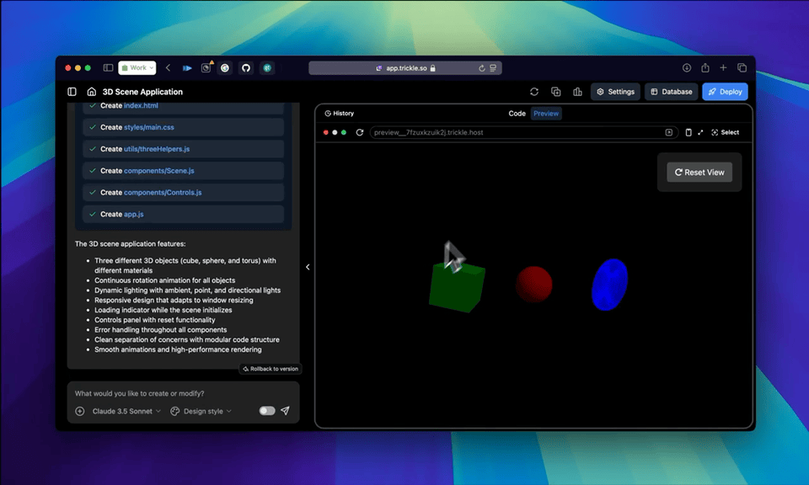Image resolution: width=809 pixels, height=485 pixels.
Task: Click the Deploy button
Action: [x=725, y=92]
